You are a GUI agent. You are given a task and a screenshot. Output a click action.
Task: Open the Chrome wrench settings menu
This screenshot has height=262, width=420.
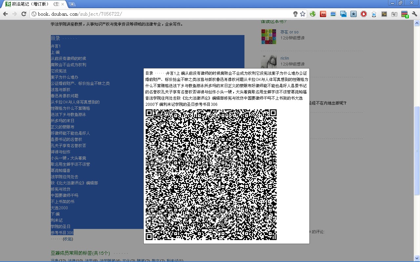[x=414, y=14]
